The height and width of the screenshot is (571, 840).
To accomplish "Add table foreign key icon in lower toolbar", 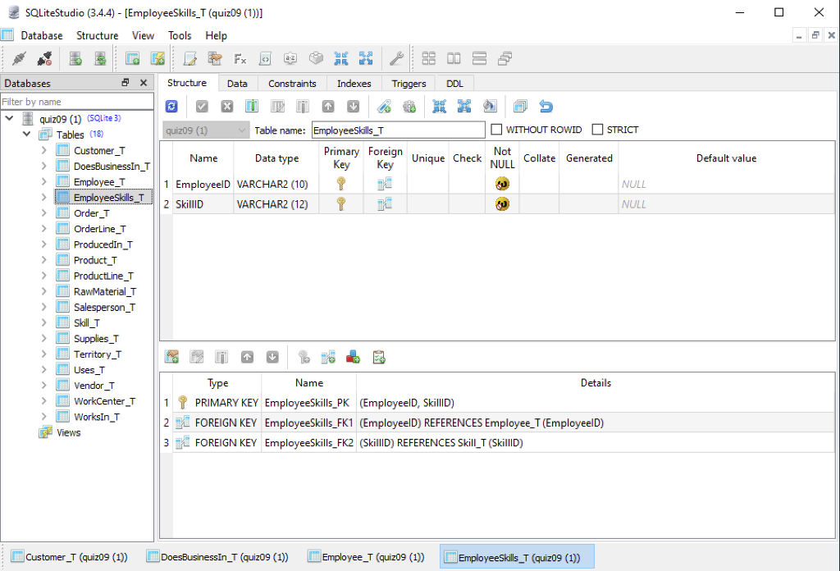I will pyautogui.click(x=328, y=357).
